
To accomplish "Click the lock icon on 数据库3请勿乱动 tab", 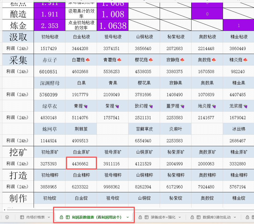I will click(x=192, y=217).
